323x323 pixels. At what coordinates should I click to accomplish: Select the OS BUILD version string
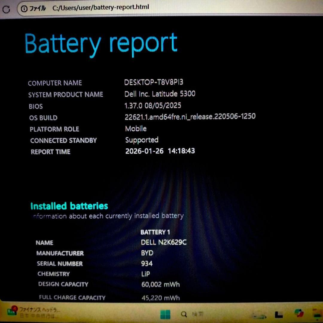click(190, 116)
